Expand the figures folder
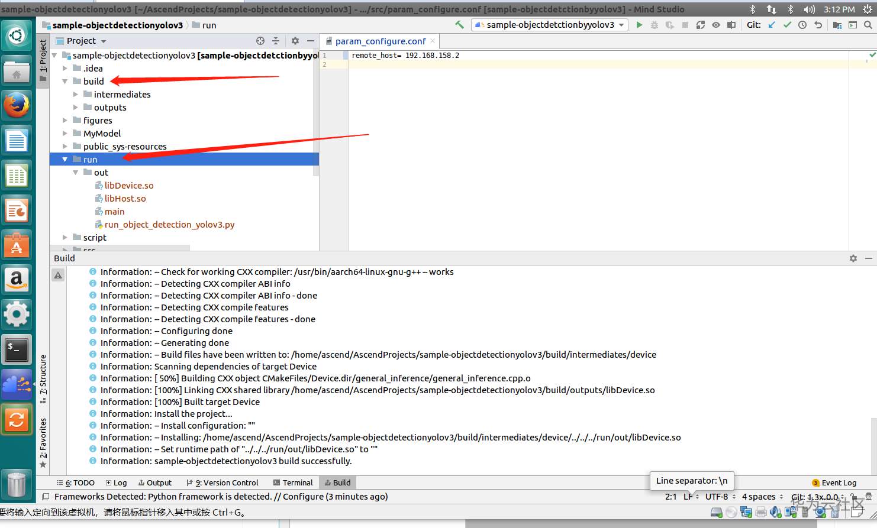Viewport: 877px width, 528px height. [65, 121]
